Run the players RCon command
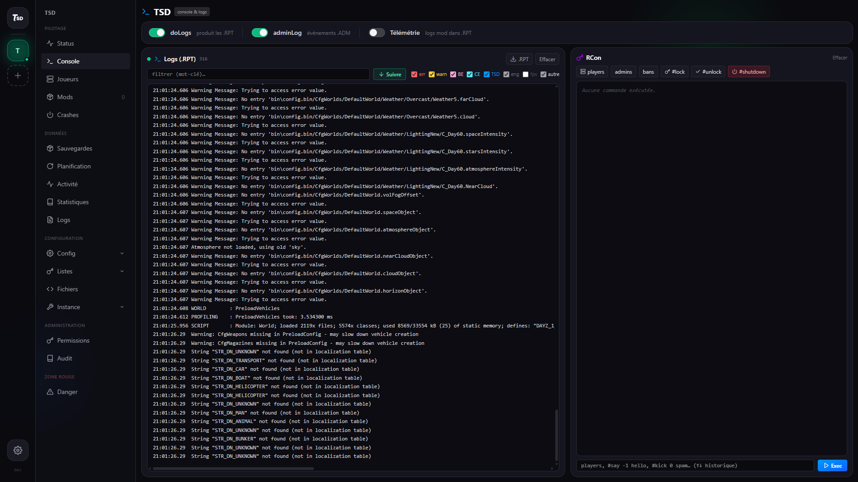 [592, 72]
